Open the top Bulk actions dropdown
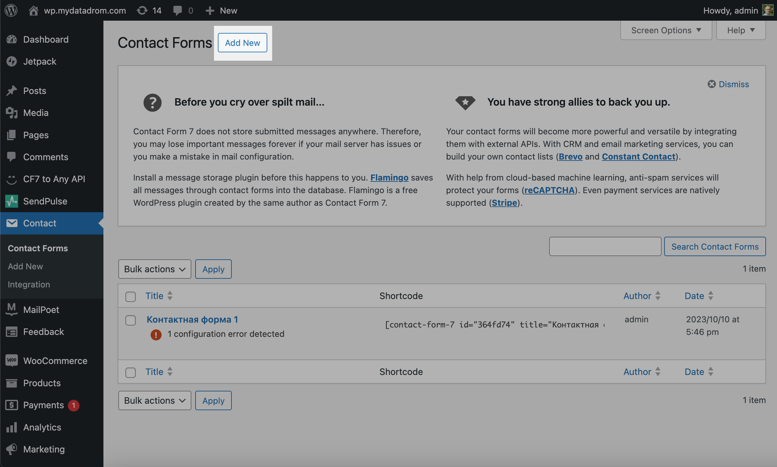 (155, 269)
